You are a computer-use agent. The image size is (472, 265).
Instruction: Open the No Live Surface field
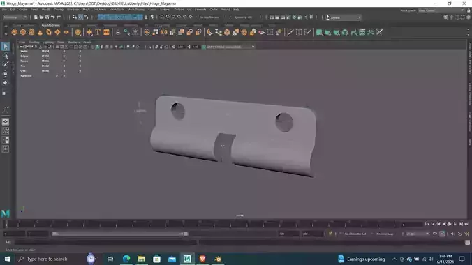point(209,17)
